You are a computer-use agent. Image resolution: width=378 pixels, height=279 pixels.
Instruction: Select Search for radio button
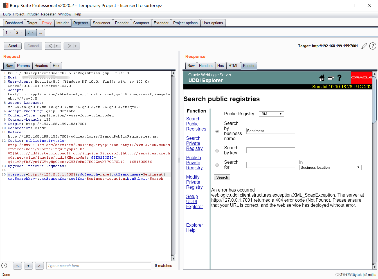[x=217, y=165]
